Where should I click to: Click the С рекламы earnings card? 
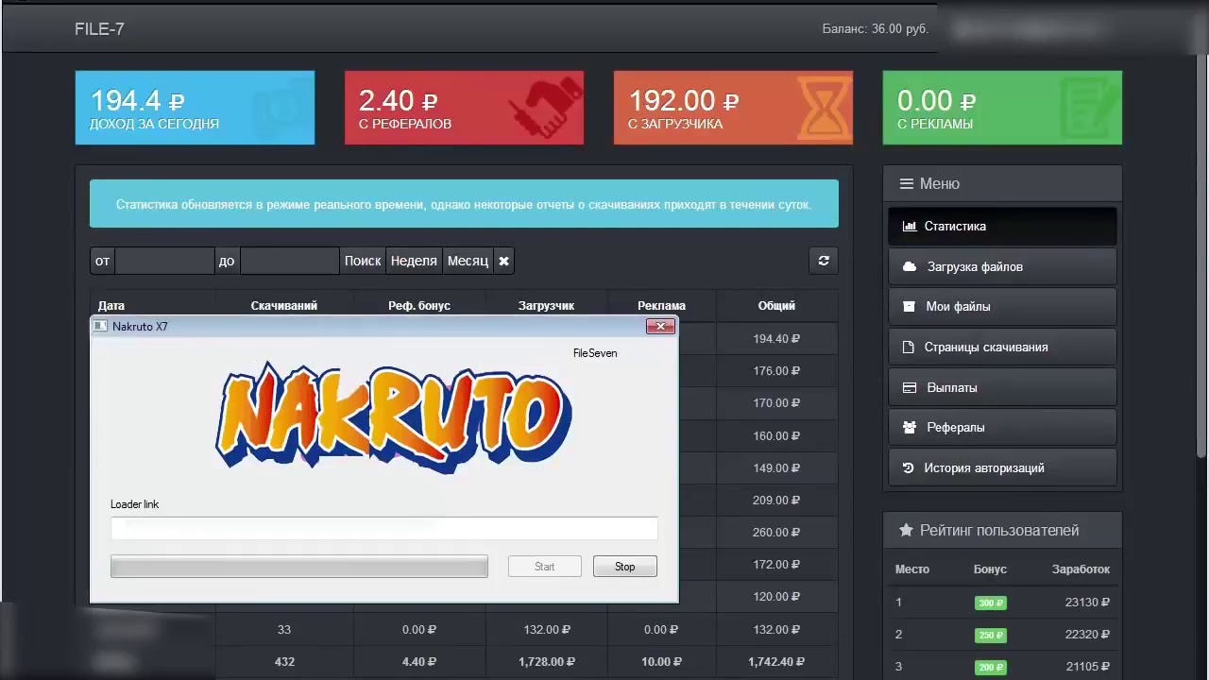[1002, 108]
